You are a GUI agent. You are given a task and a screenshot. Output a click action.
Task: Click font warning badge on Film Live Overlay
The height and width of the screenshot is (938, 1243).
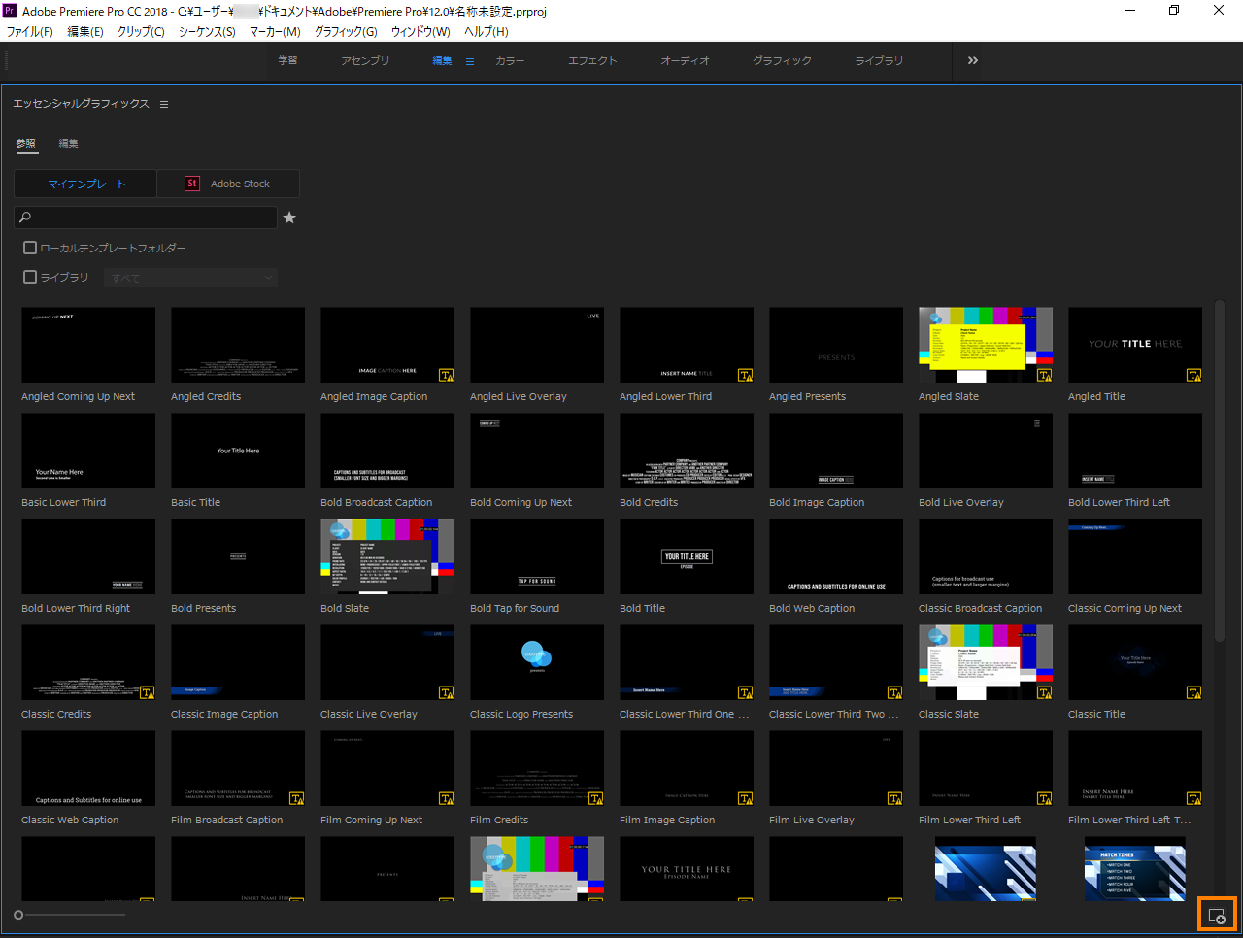point(894,798)
